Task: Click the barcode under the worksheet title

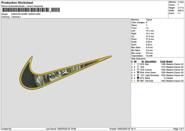Action: 31,10
